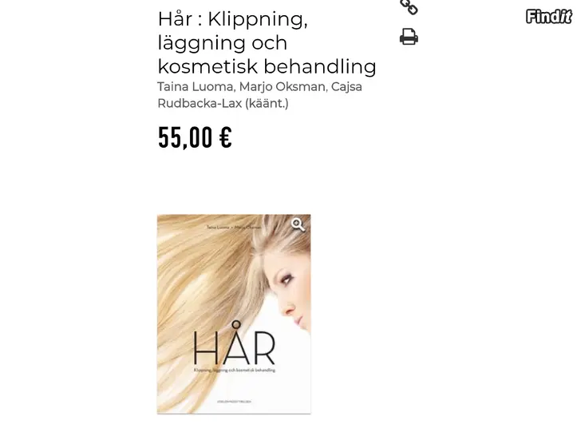581x436 pixels.
Task: Click the magnifier zoom icon on cover
Action: click(298, 224)
